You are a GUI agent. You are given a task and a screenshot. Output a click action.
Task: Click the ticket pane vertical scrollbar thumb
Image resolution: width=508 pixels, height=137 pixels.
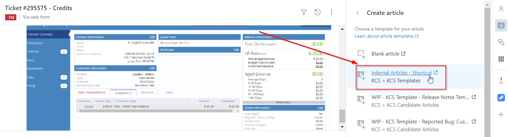coord(342,116)
